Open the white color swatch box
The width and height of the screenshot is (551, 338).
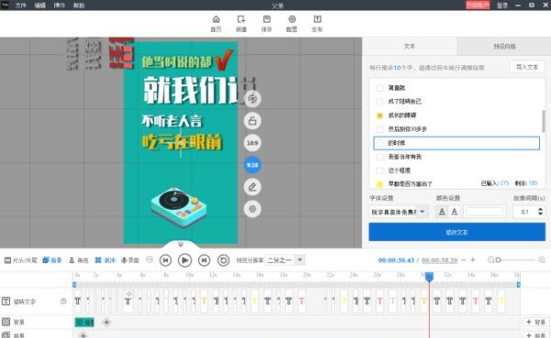[484, 212]
